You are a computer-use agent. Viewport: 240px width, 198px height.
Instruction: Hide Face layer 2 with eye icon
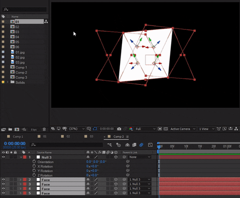tap(3, 180)
